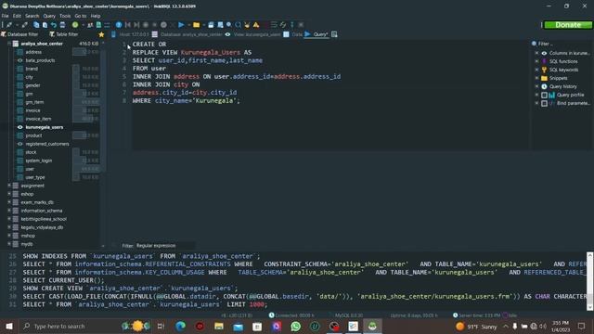Focus the helpers panel Filter field
Viewport: 594px width, 334px height.
[563, 44]
